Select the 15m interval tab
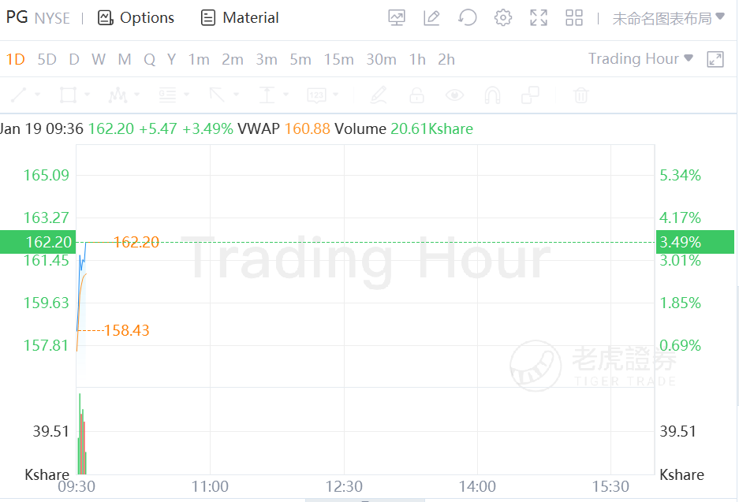 (x=338, y=59)
